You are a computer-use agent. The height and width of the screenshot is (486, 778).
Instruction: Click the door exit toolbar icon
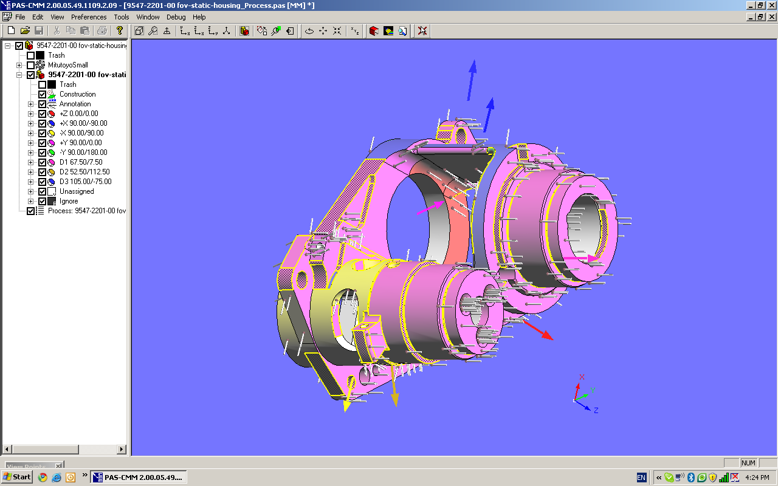coord(290,31)
